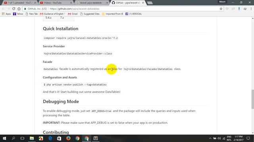The width and height of the screenshot is (254, 142).
Task: Open the New Tab bookmark
Action: (x=32, y=14)
